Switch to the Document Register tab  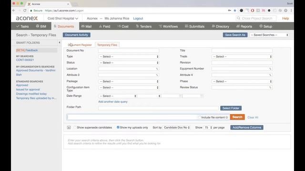click(80, 45)
